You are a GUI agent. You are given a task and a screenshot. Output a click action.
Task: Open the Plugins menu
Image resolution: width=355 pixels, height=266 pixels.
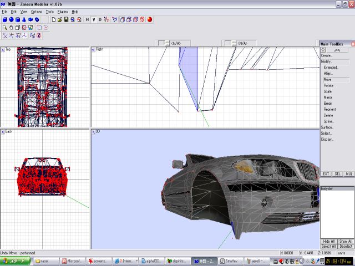[63, 11]
